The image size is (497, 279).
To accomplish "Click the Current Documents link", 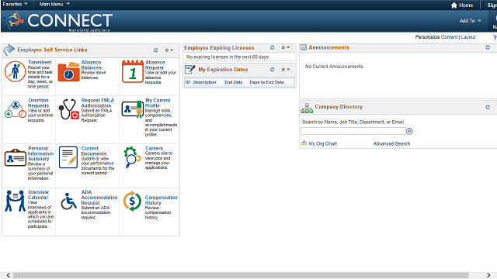I will click(x=93, y=151).
